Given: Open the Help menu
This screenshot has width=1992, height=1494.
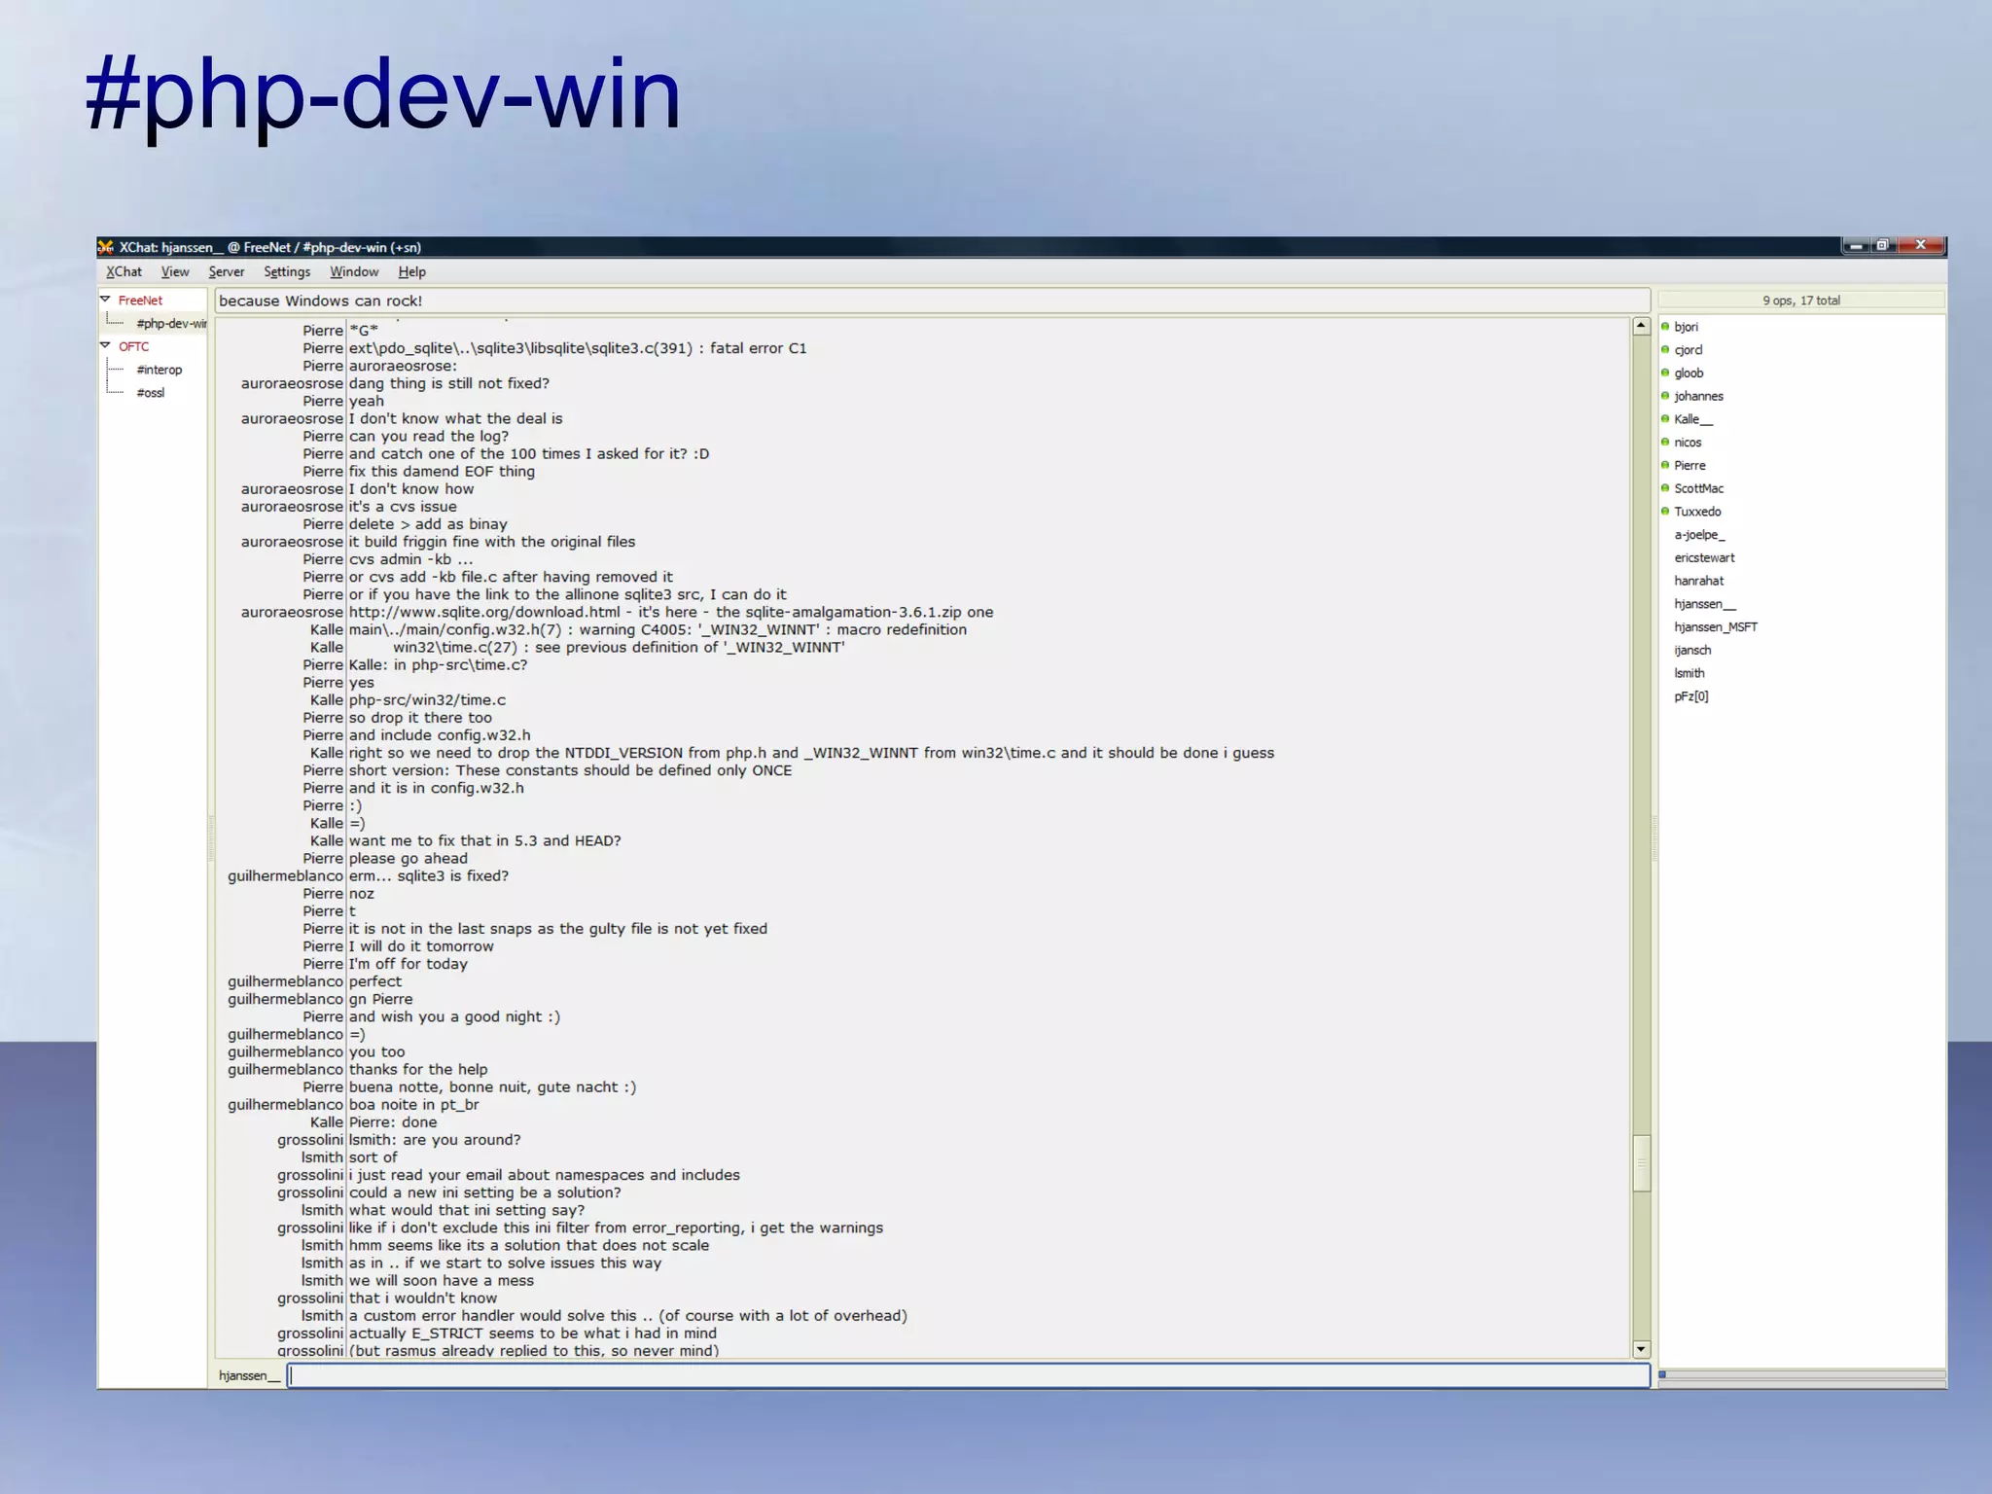Looking at the screenshot, I should [411, 272].
